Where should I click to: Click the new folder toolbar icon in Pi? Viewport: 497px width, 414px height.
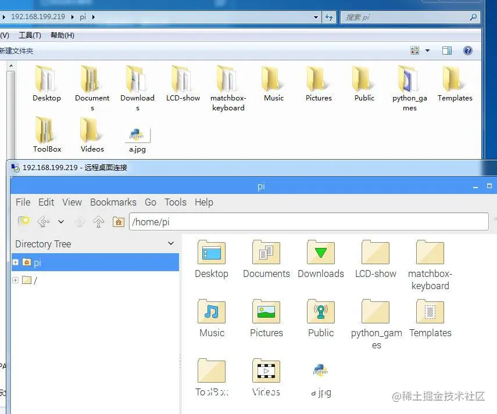pos(24,221)
